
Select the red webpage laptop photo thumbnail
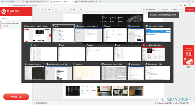coord(104,91)
